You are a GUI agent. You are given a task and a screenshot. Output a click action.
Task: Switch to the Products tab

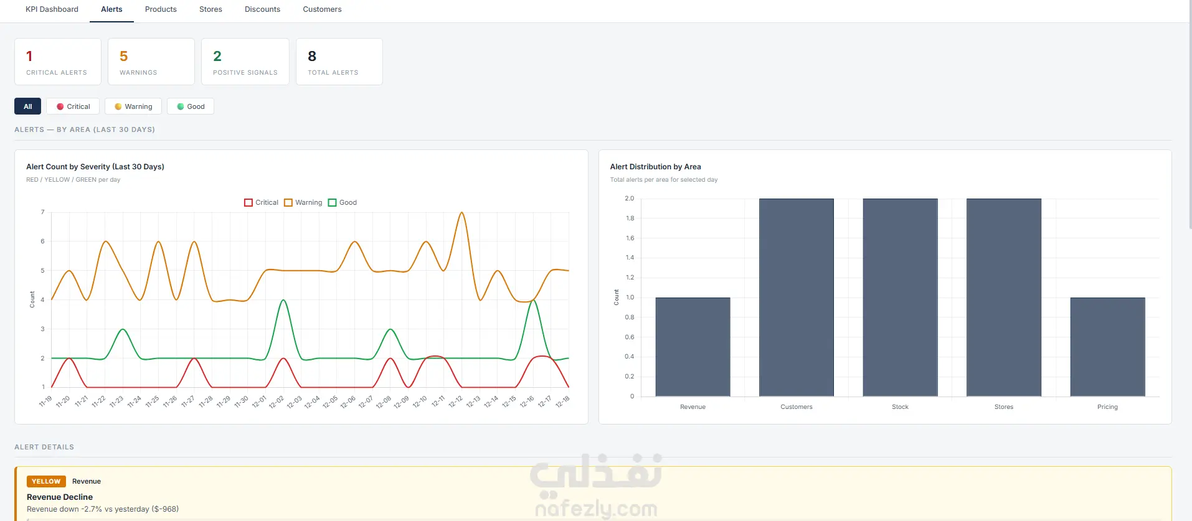point(161,9)
